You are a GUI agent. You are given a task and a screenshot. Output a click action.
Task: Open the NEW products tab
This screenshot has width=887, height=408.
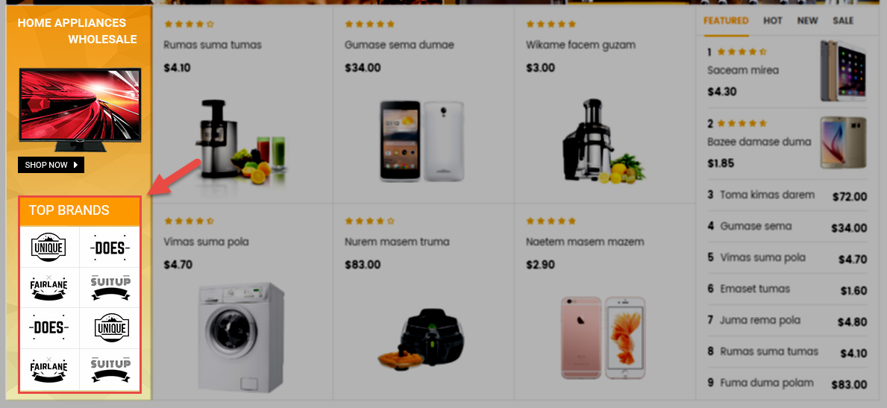(x=807, y=20)
